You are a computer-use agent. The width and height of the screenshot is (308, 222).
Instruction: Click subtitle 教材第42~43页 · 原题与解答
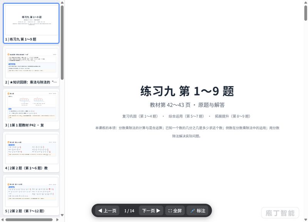(x=187, y=105)
